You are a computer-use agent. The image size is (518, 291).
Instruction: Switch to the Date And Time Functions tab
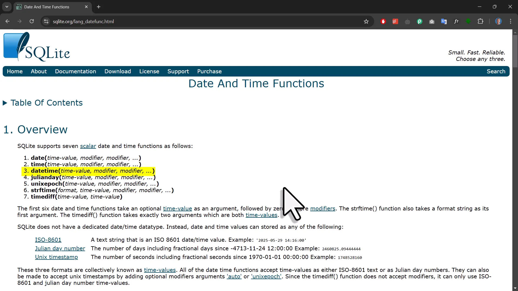[x=47, y=7]
